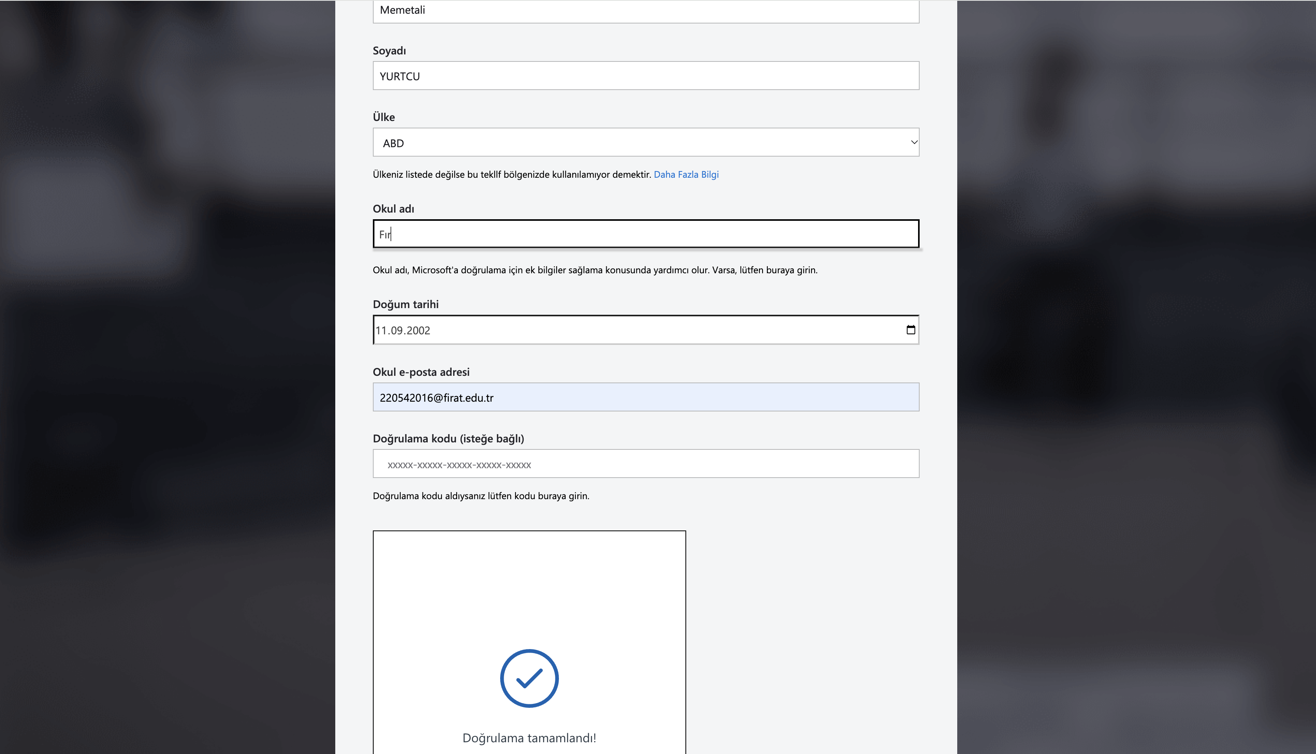Click the Okul adı input field
Image resolution: width=1316 pixels, height=754 pixels.
click(x=645, y=234)
